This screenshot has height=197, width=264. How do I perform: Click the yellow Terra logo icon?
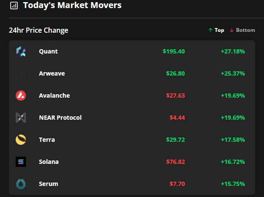(21, 140)
